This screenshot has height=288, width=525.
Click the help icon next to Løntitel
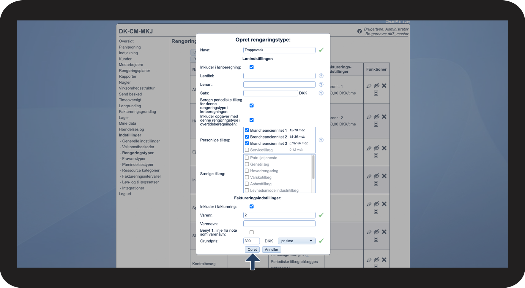click(x=321, y=76)
